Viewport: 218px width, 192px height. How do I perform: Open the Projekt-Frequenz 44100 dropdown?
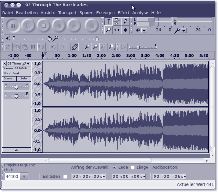pos(24,176)
